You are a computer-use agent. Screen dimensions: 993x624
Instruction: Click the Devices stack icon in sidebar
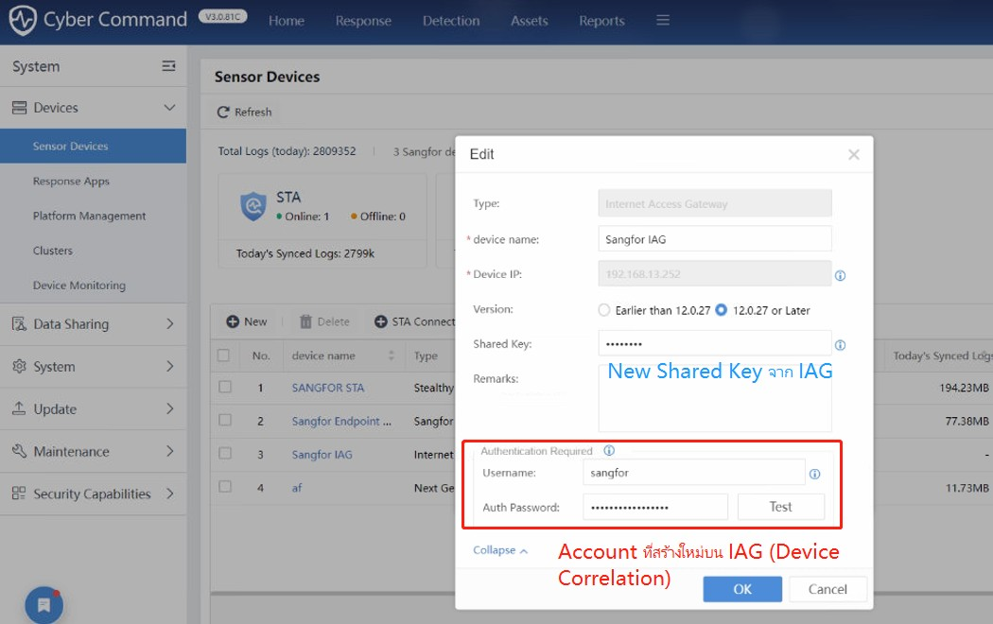point(20,108)
